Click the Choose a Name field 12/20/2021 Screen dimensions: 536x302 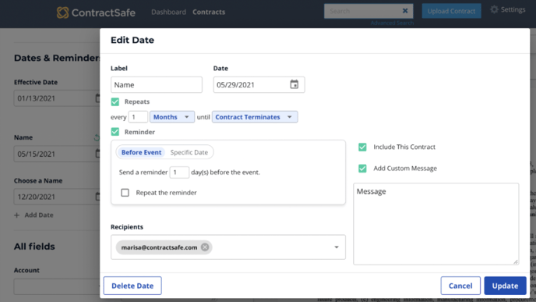pos(57,197)
